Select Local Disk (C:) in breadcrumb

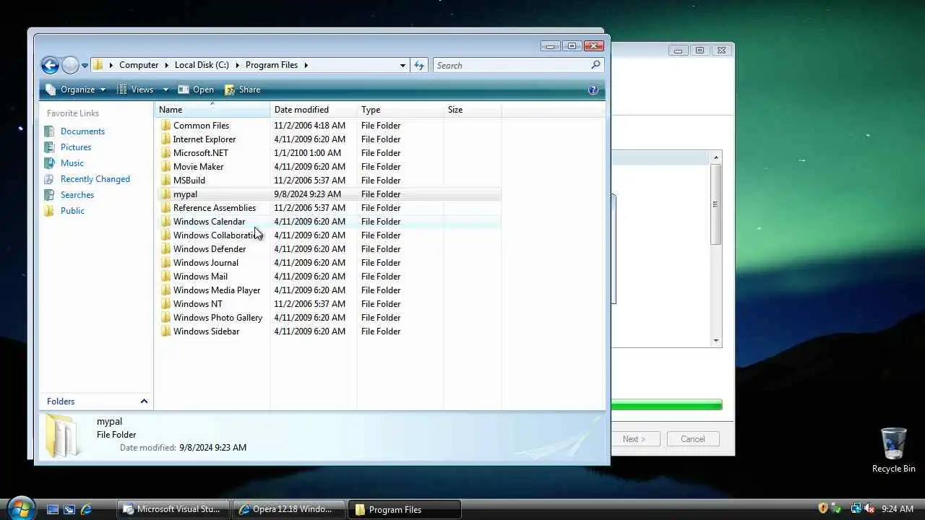point(202,65)
